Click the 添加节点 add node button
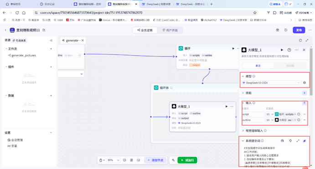Viewport: 315px width, 169px height. pos(155,160)
